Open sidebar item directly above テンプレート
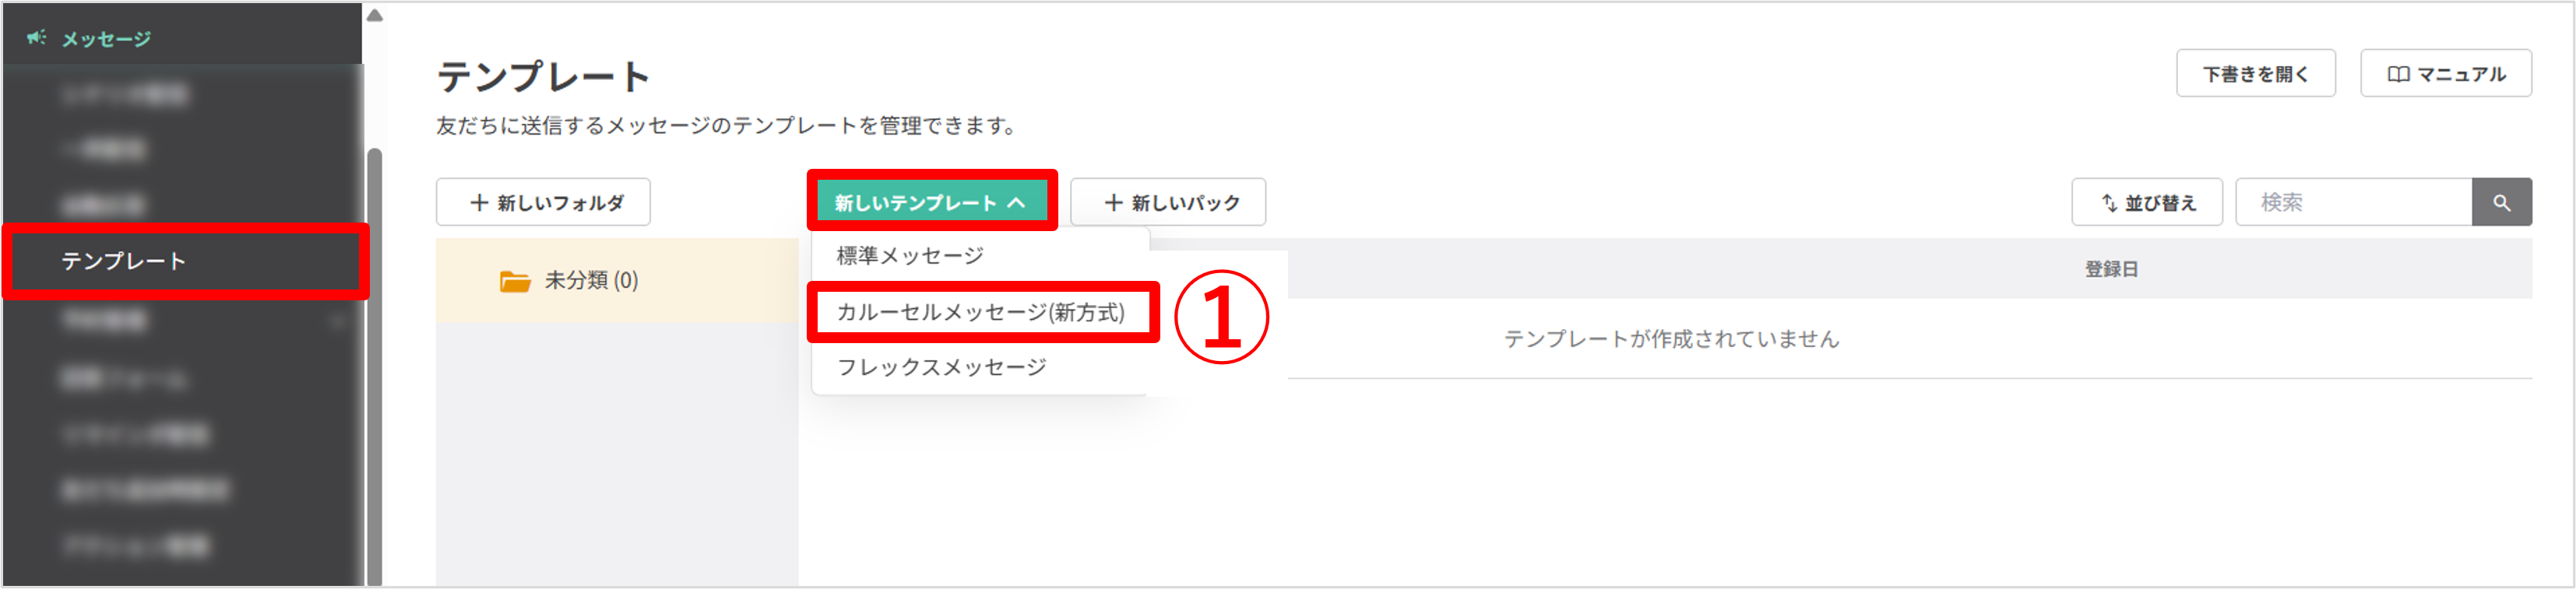This screenshot has height=589, width=2576. coord(104,206)
